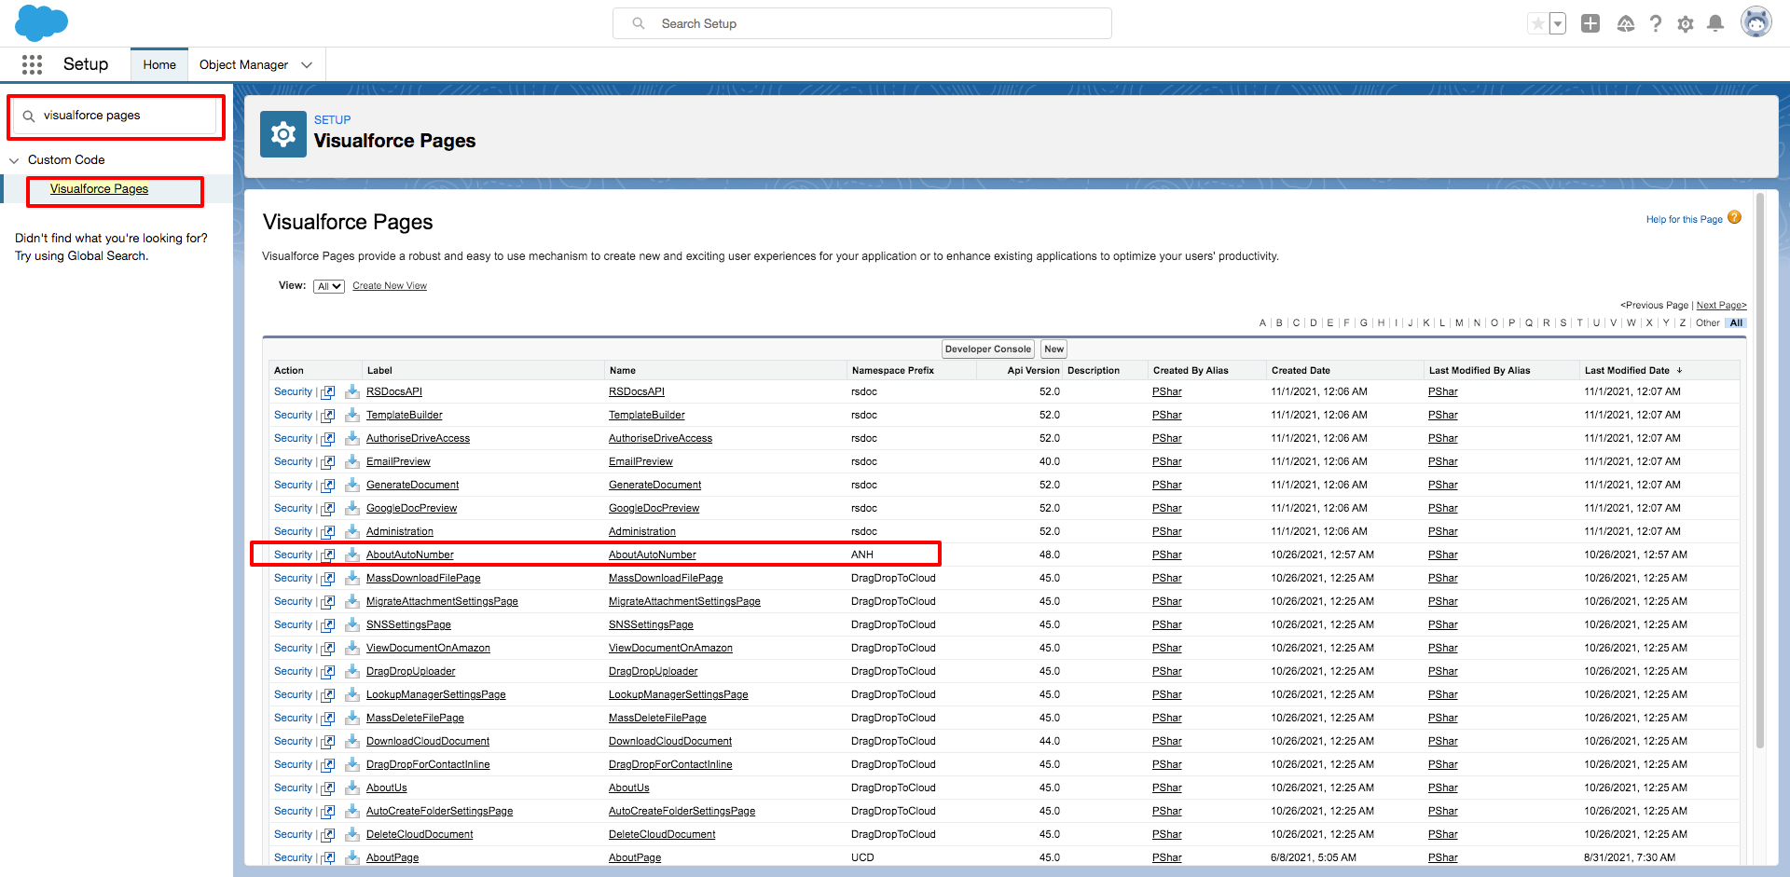The height and width of the screenshot is (877, 1790).
Task: Open the App Launcher grid icon
Action: pyautogui.click(x=32, y=64)
